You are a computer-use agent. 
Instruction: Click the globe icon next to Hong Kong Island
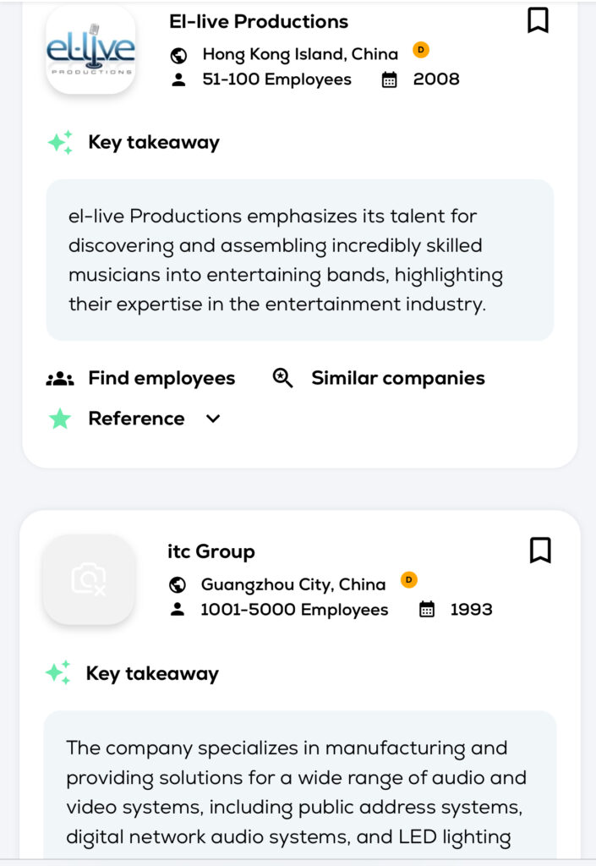178,55
